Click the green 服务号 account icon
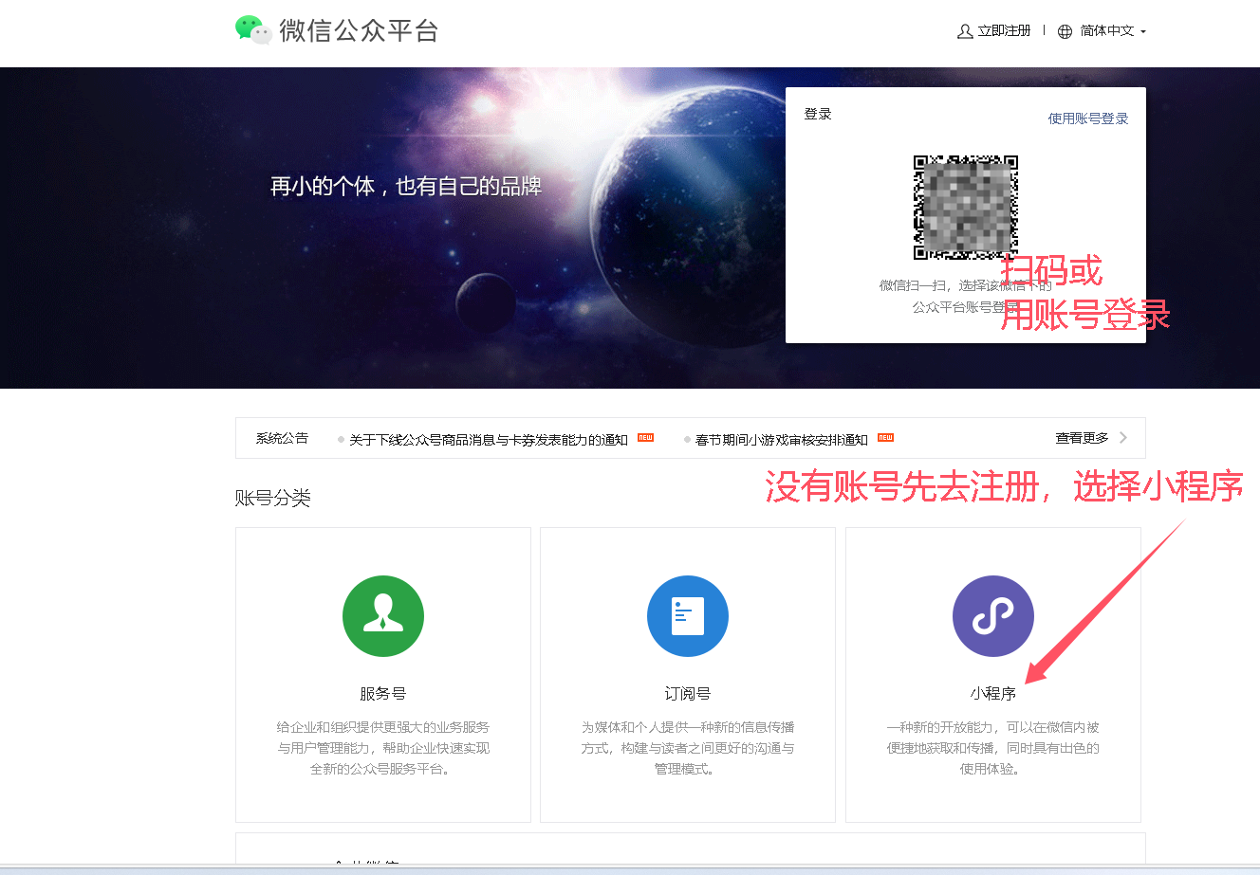Viewport: 1260px width, 875px height. click(x=383, y=616)
